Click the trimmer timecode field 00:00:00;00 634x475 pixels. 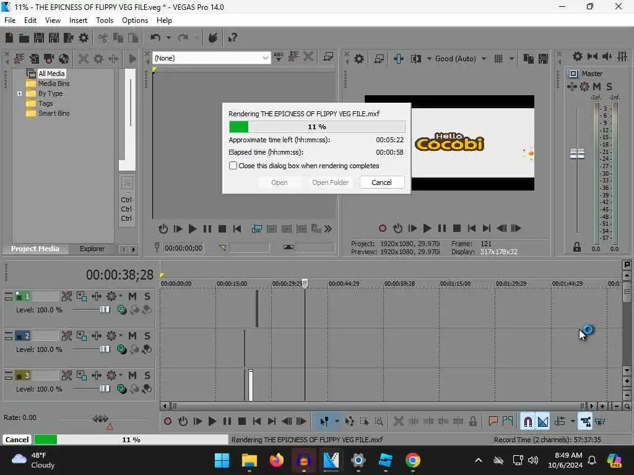tap(183, 248)
